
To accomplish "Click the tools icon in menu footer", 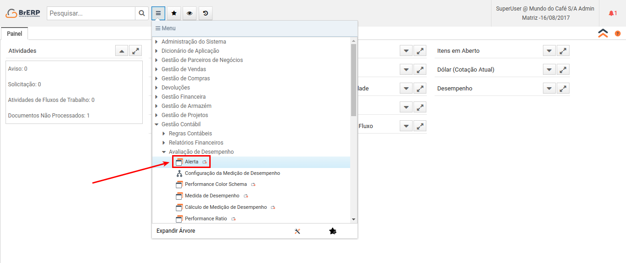I will click(297, 231).
